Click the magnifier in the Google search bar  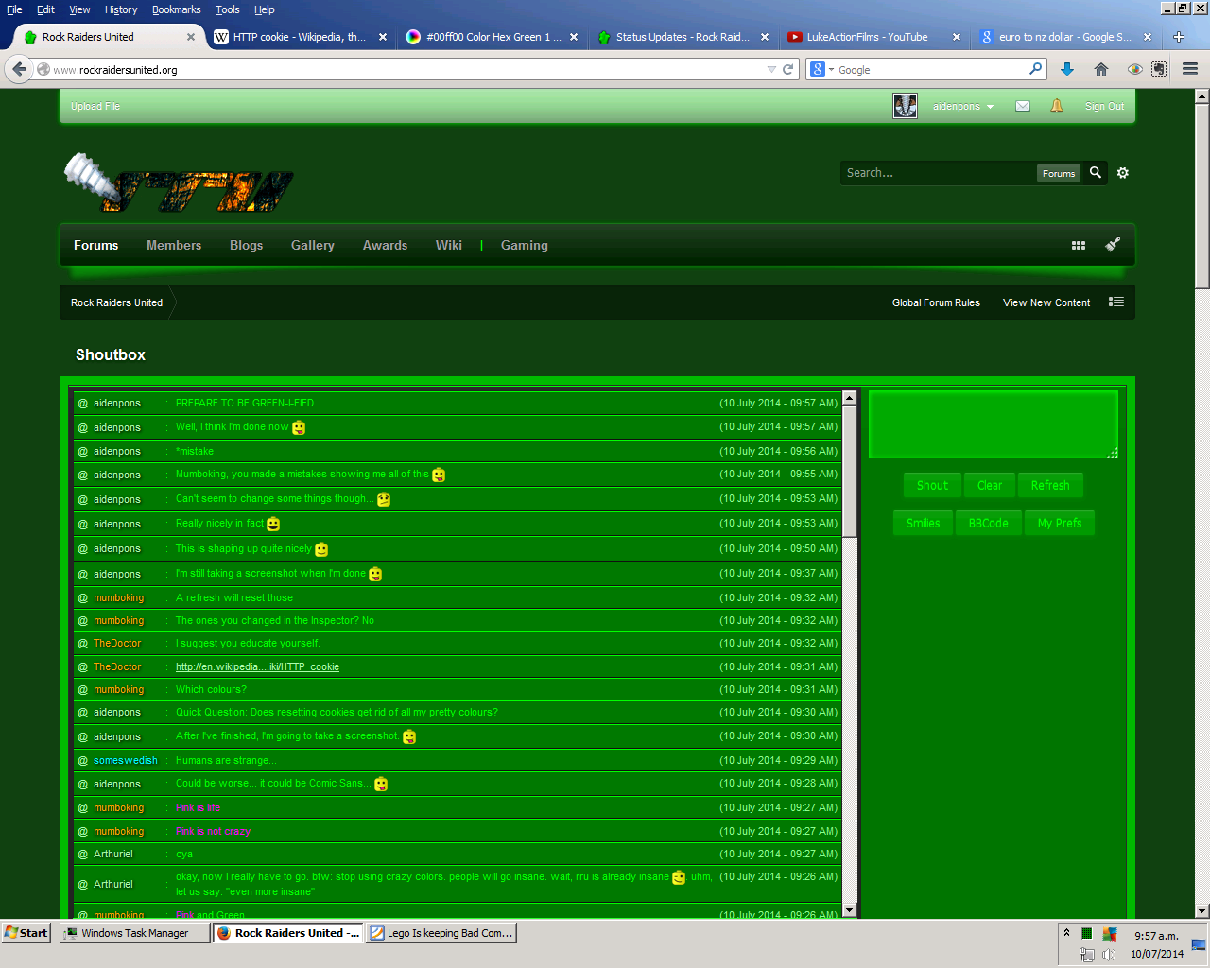tap(1036, 69)
